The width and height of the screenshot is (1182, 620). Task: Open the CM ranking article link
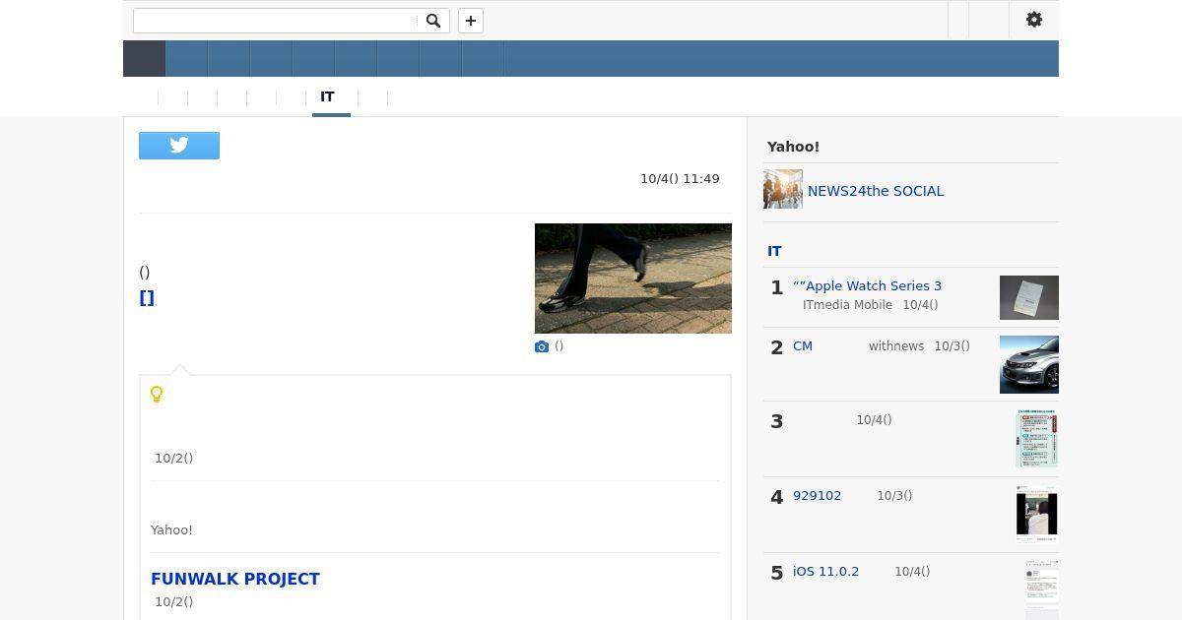(803, 346)
